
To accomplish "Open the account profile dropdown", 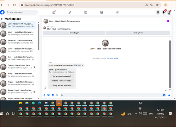I will 169,12.
